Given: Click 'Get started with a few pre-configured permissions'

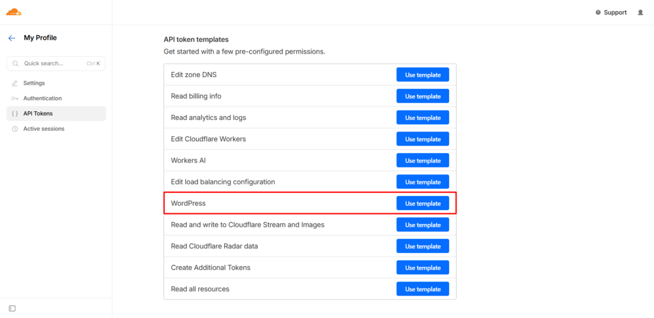Looking at the screenshot, I should coord(244,52).
